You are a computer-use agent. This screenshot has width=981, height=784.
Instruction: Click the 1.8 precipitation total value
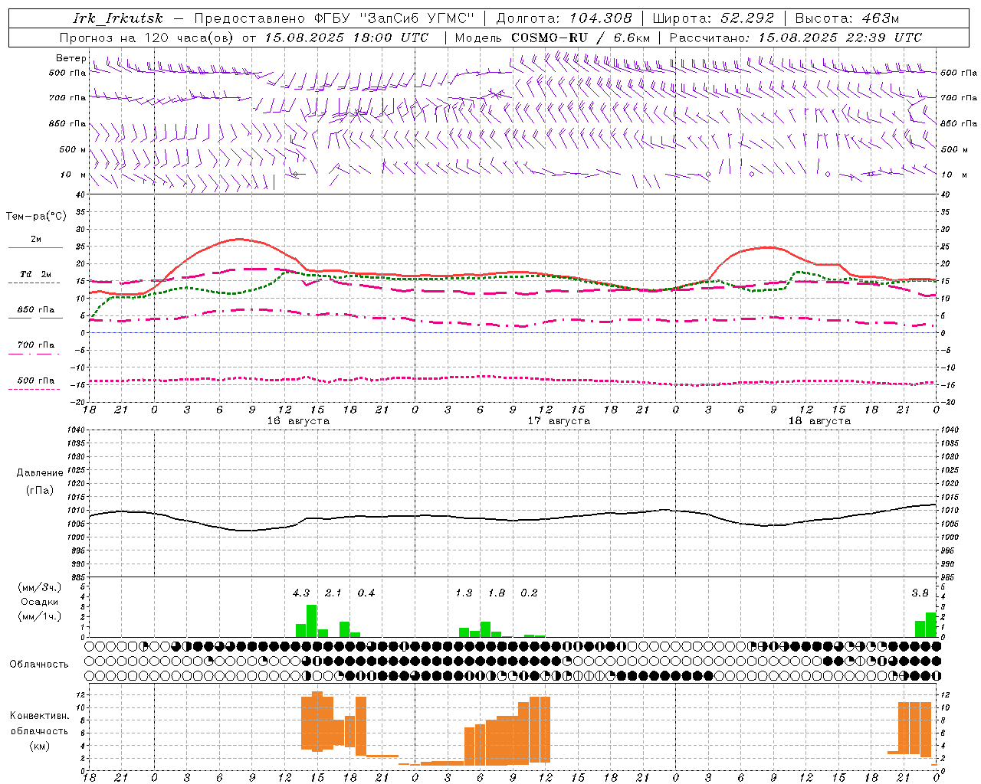497,593
